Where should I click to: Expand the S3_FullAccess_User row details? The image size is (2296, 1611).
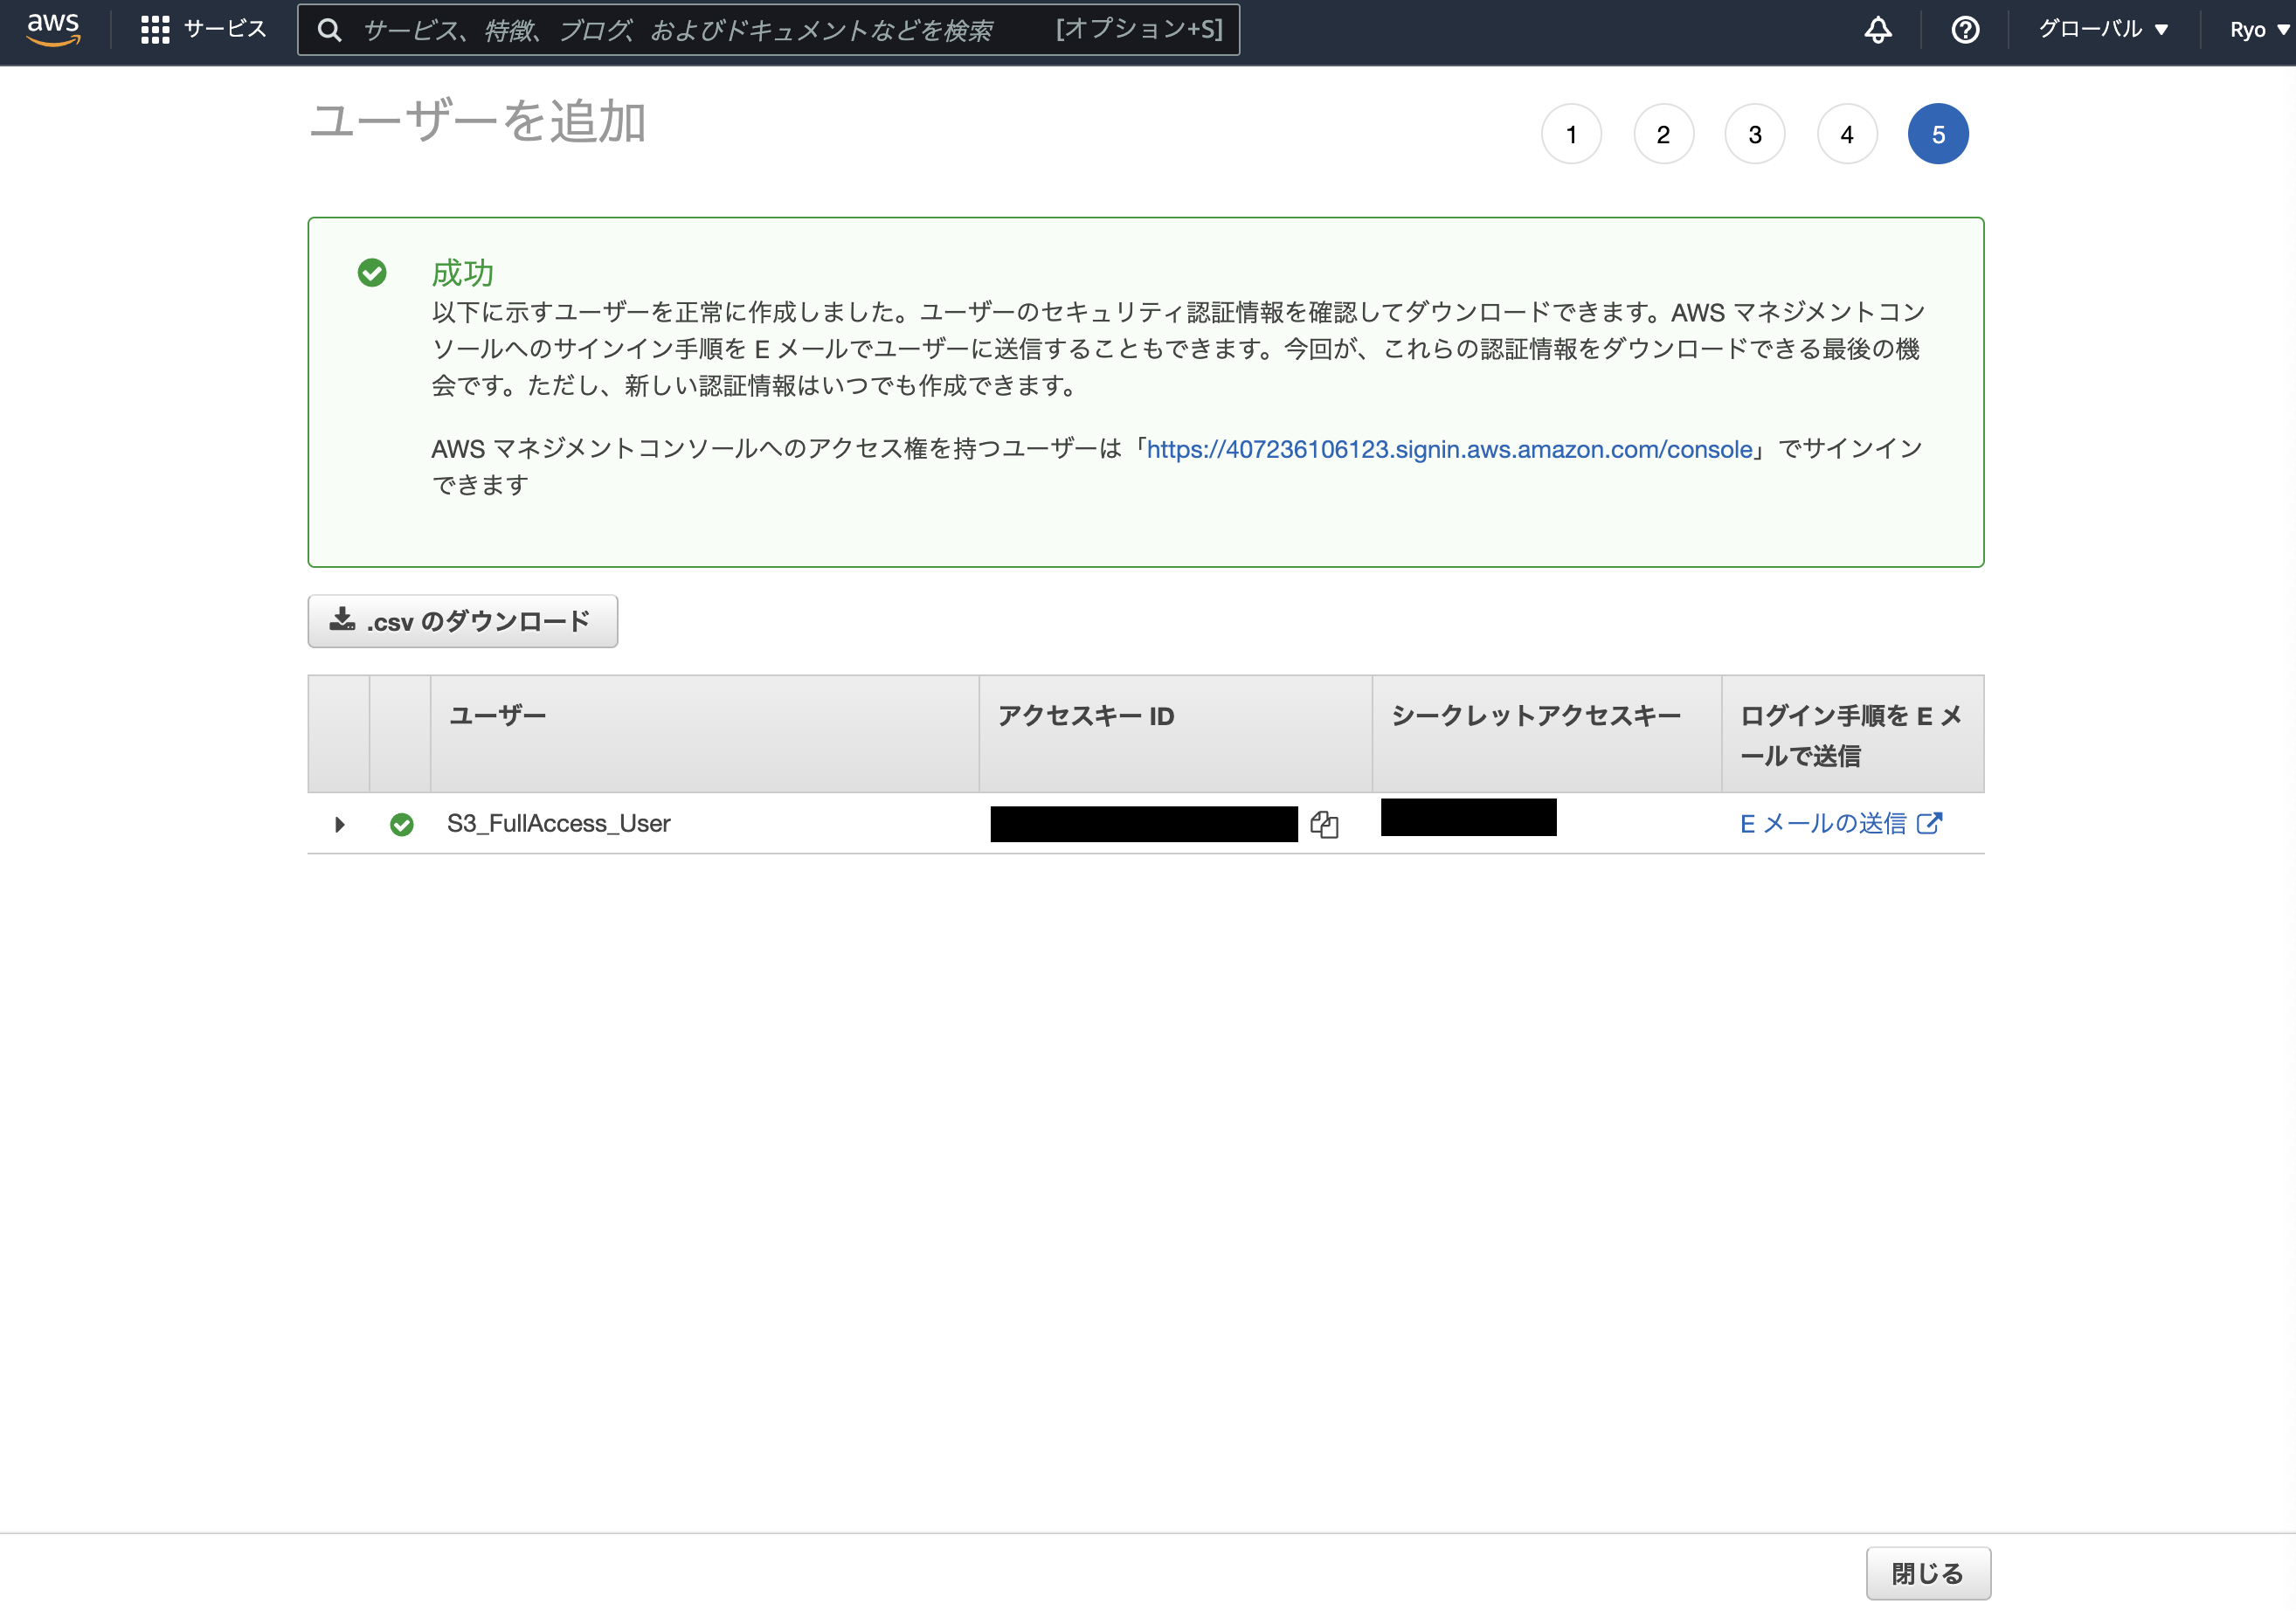coord(339,824)
